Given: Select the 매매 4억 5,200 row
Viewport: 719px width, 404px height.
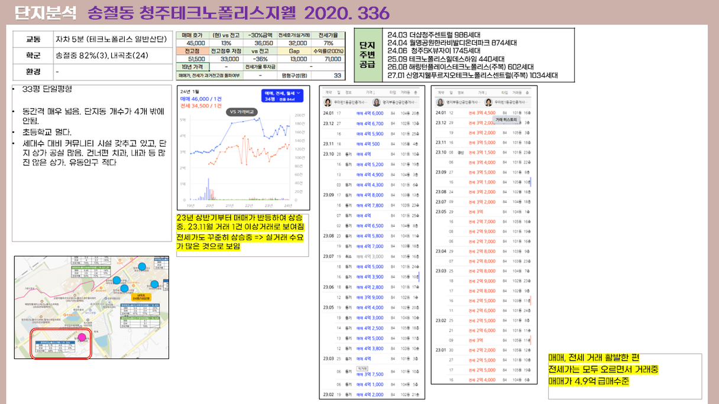Looking at the screenshot, I should click(371, 164).
